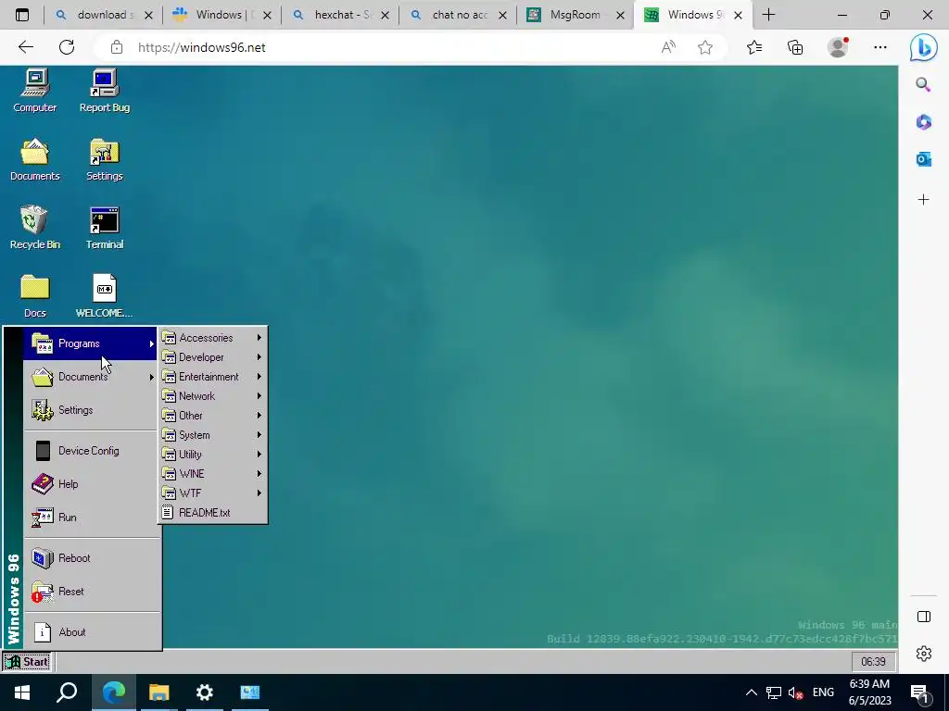Open the Settings desktop shortcut
949x711 pixels.
click(104, 159)
